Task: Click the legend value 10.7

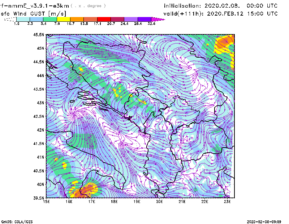Action: [x=70, y=24]
